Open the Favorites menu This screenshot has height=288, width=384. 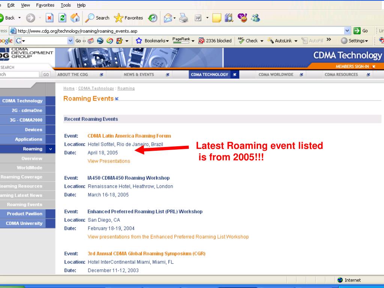point(45,5)
